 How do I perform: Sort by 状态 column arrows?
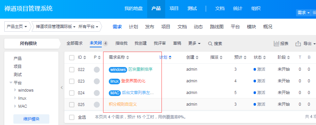point(265,57)
